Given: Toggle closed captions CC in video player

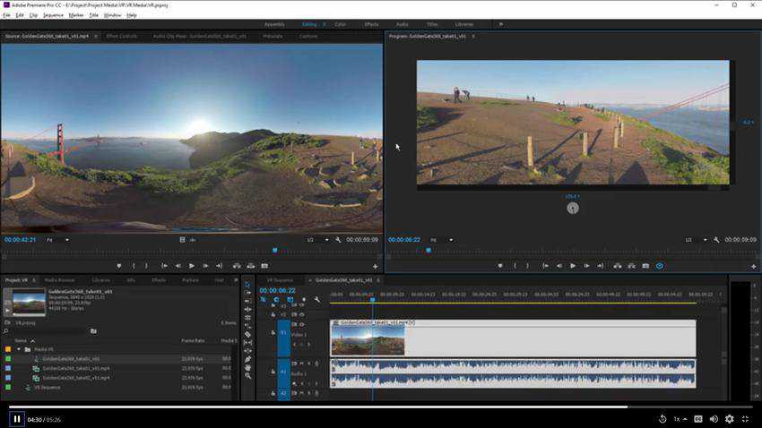Looking at the screenshot, I should tap(698, 418).
